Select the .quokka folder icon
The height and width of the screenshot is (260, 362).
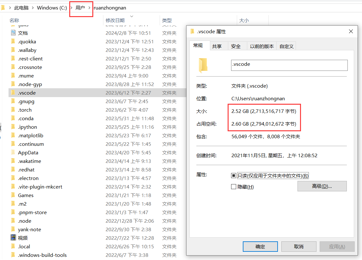coord(13,41)
